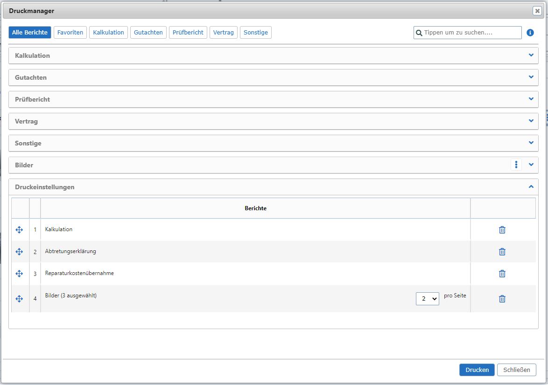The height and width of the screenshot is (385, 548).
Task: Remove the Bilder entry with its trash icon
Action: pos(502,299)
